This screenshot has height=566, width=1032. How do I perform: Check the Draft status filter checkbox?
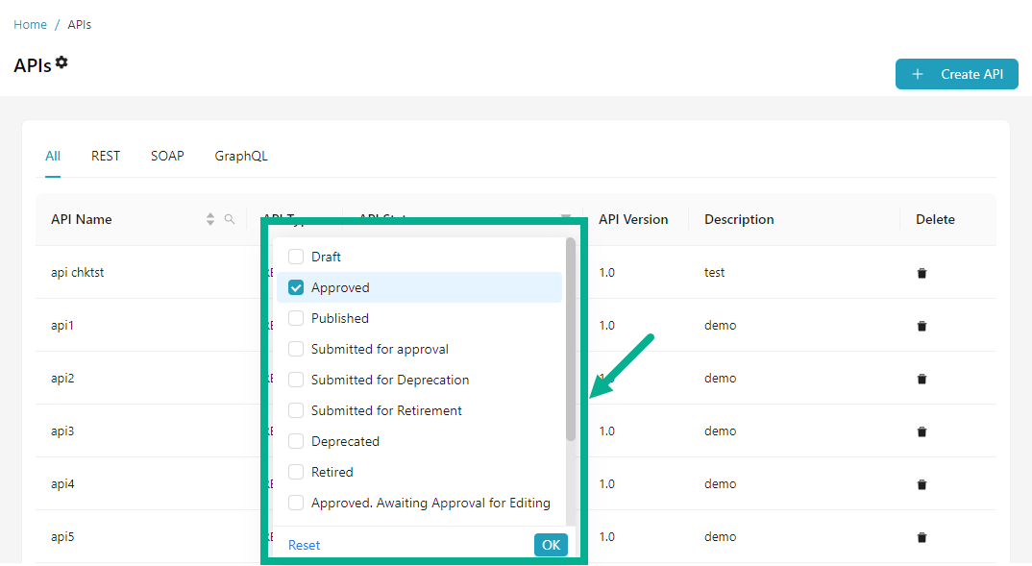[x=296, y=257]
